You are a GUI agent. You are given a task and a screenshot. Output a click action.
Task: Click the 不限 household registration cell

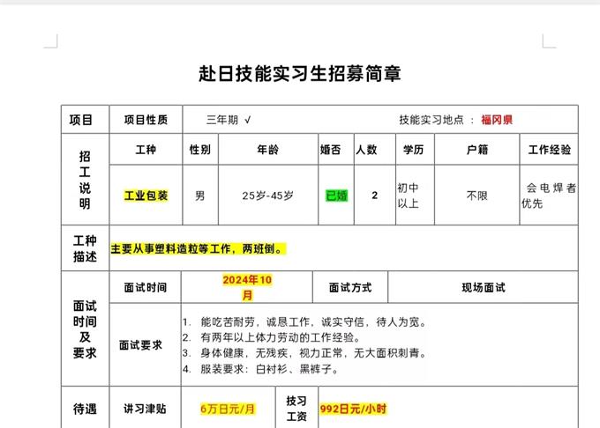[x=476, y=196]
